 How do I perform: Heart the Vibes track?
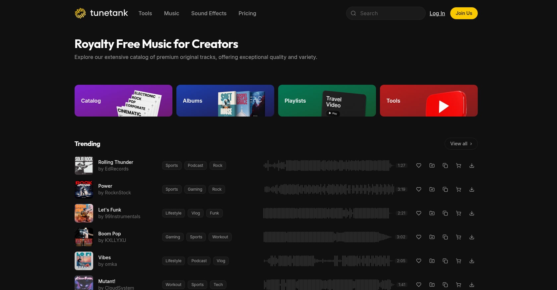[419, 261]
